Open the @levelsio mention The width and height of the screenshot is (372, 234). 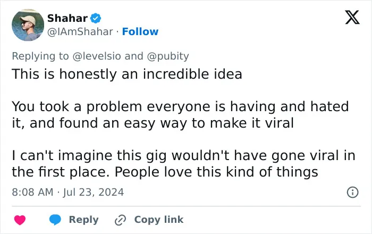point(97,56)
